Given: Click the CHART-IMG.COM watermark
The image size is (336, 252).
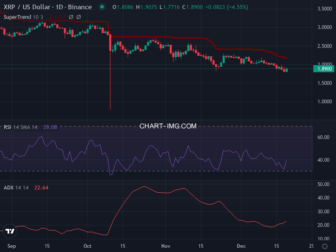Looking at the screenshot, I should pyautogui.click(x=168, y=126).
